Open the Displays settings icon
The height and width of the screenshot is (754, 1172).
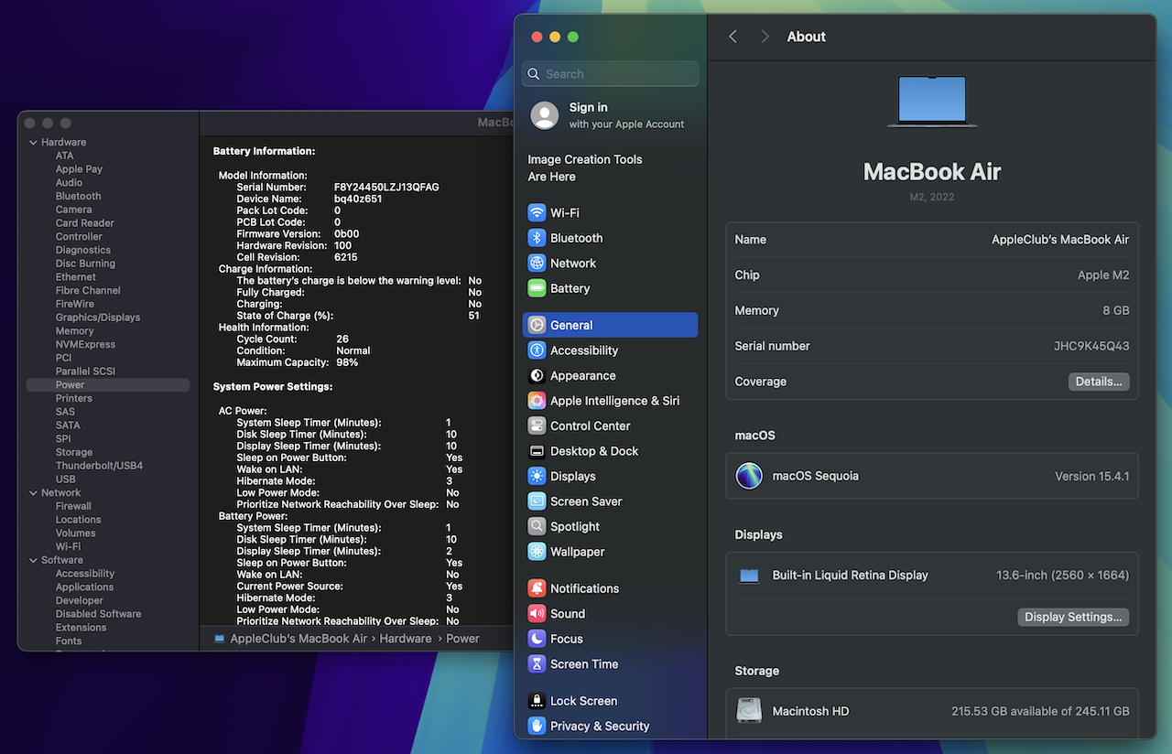point(537,476)
